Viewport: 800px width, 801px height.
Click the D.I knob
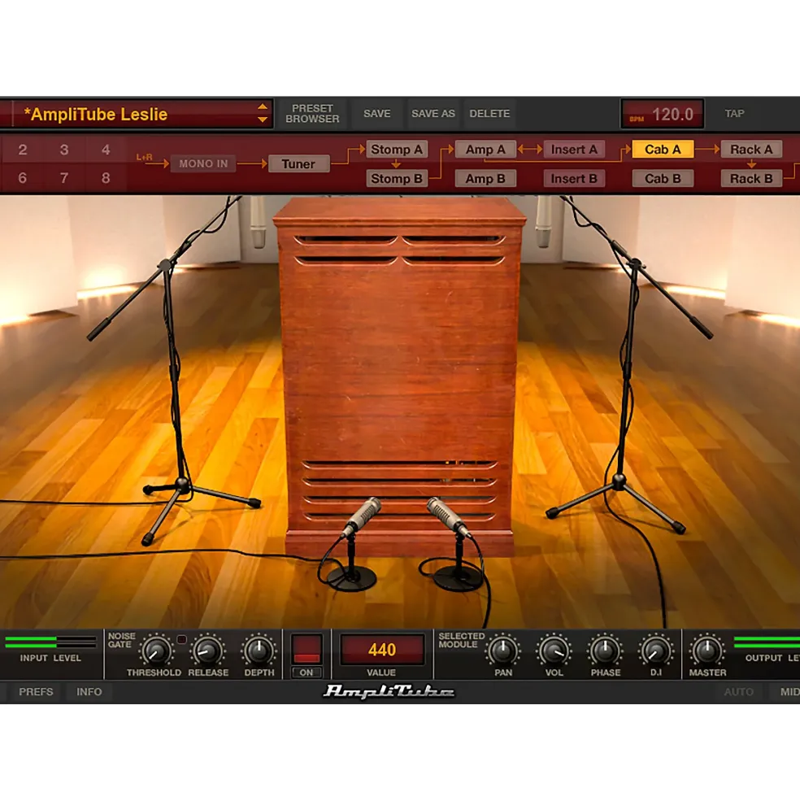(x=656, y=651)
